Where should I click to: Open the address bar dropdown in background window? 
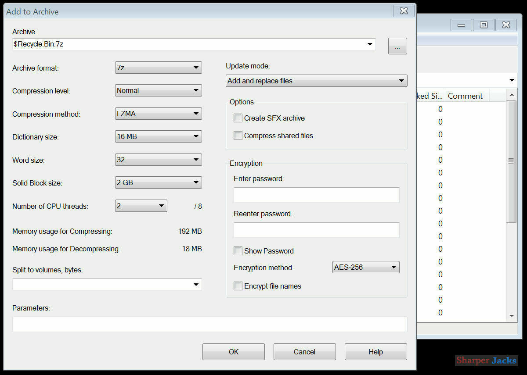click(512, 80)
